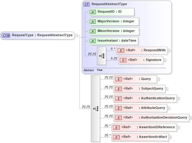Image resolution: width=192 pixels, height=143 pixels.
Task: Select the attribute icon beside RequestID
Action: [93, 12]
